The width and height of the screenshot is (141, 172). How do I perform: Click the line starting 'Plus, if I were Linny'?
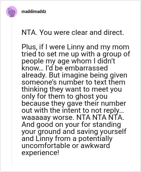[x=75, y=47]
